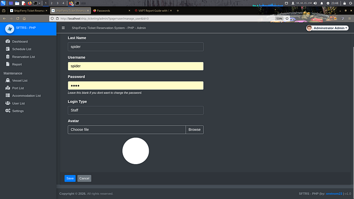Open the terminal launcher in panel
Screen dimensions: 354x199
(x=35, y=3)
